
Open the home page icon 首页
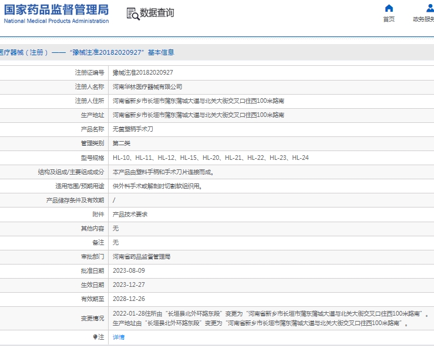[389, 8]
